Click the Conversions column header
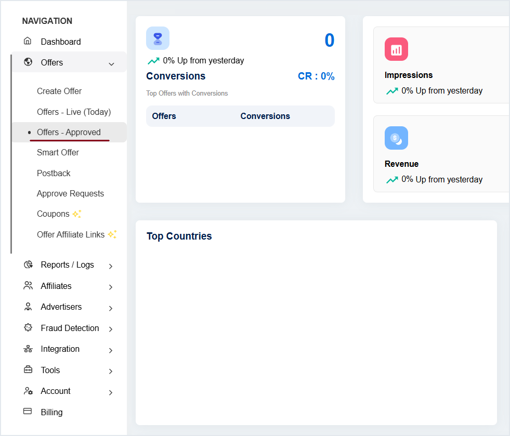Screen dimensions: 510x436 click(265, 116)
